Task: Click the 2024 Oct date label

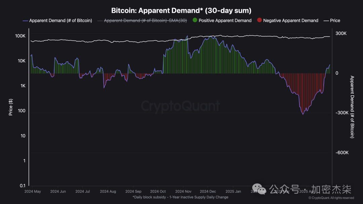Action: (x=158, y=192)
